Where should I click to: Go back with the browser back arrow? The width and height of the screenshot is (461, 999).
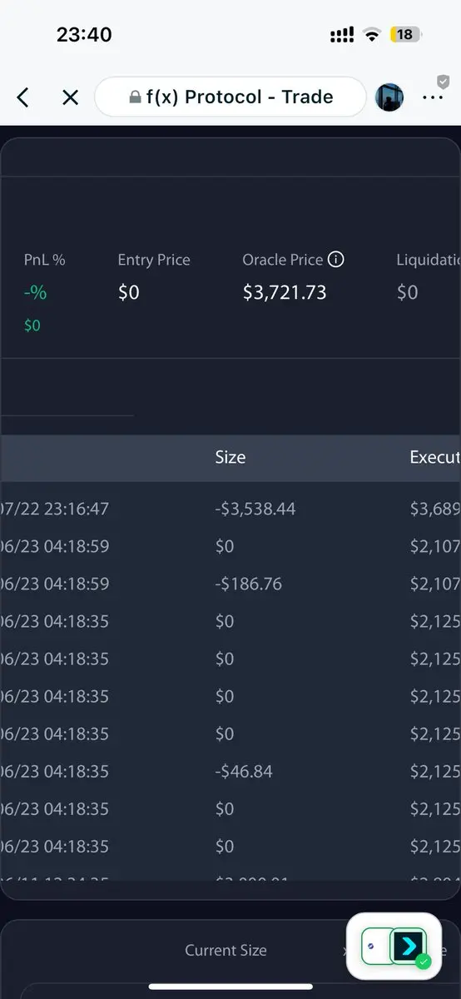[22, 97]
